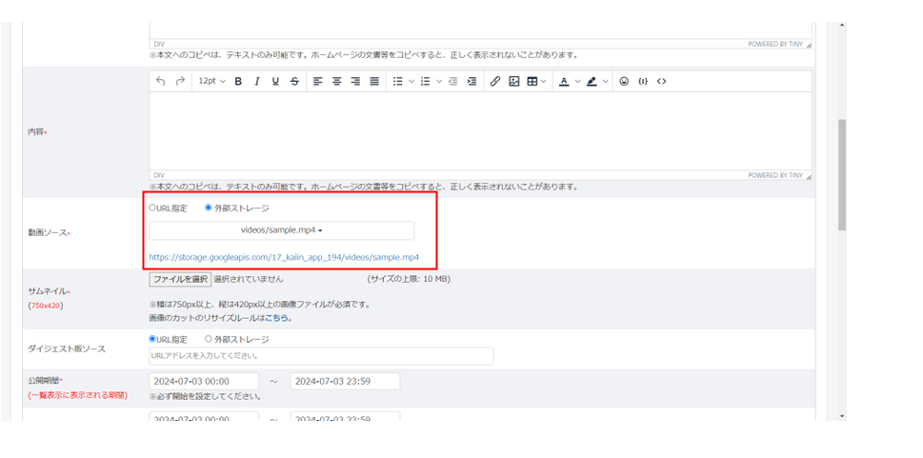The height and width of the screenshot is (458, 923).
Task: Click the 選択されていません text
Action: coord(249,279)
